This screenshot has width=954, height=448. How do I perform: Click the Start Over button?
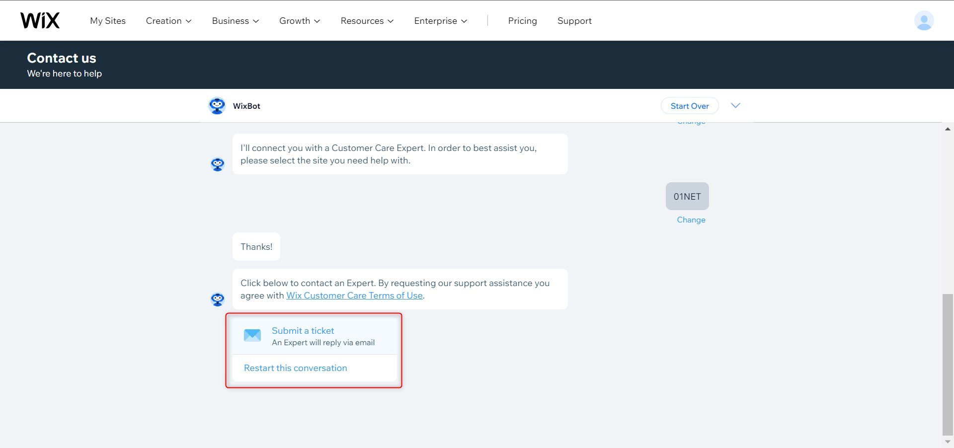click(690, 106)
